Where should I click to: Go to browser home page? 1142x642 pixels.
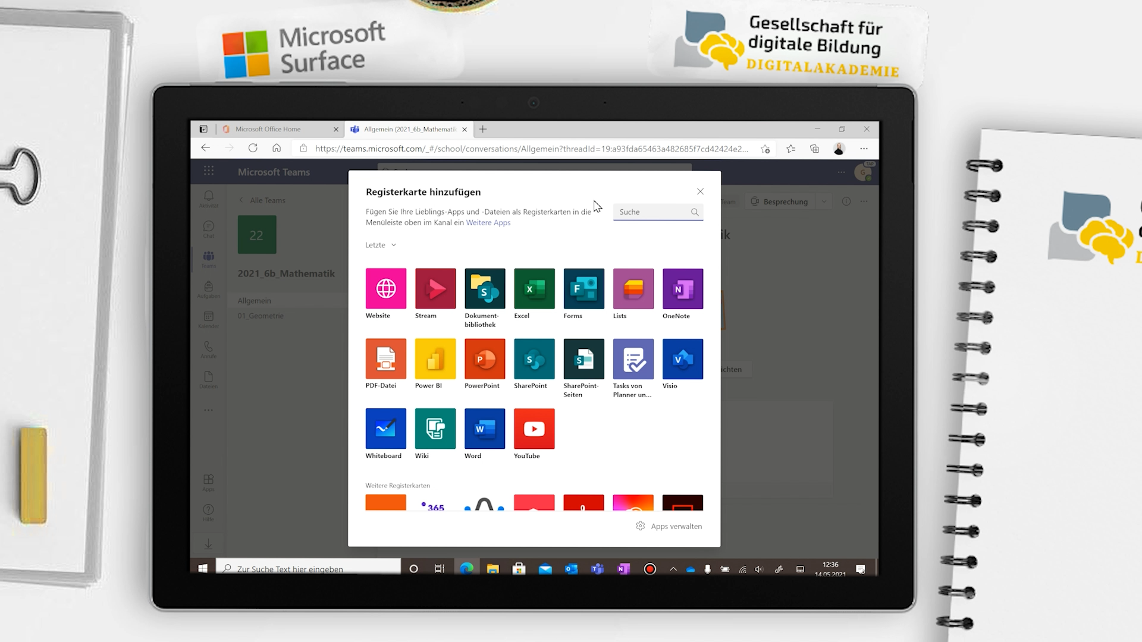click(x=277, y=148)
